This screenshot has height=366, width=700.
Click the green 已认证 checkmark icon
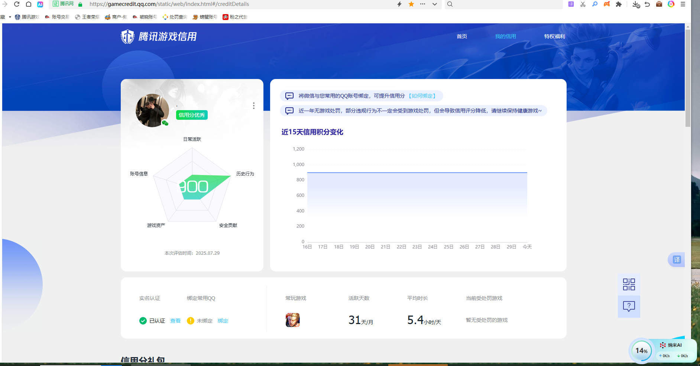coord(143,321)
